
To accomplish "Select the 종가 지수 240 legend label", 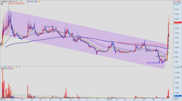I will point(32,2).
